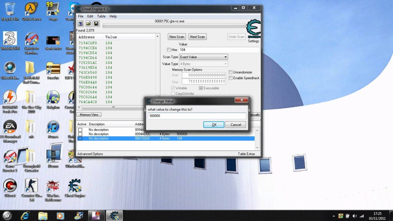This screenshot has width=393, height=221.
Task: Click the new value input field
Action: [x=197, y=116]
